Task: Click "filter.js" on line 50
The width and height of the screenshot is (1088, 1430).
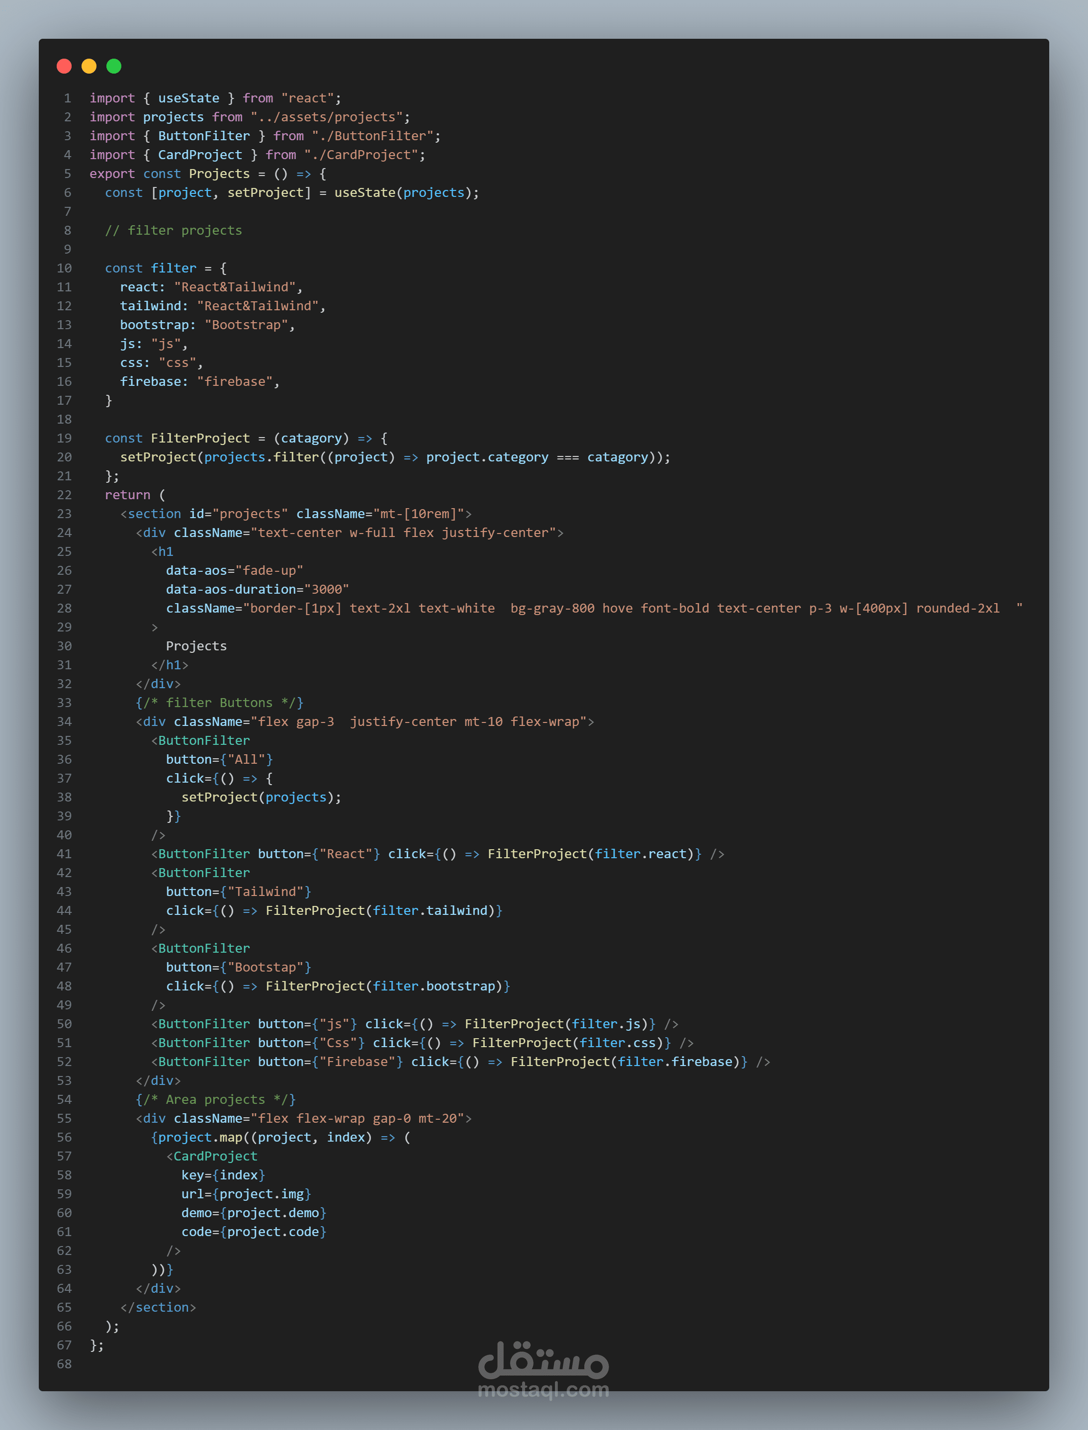Action: click(x=606, y=1024)
